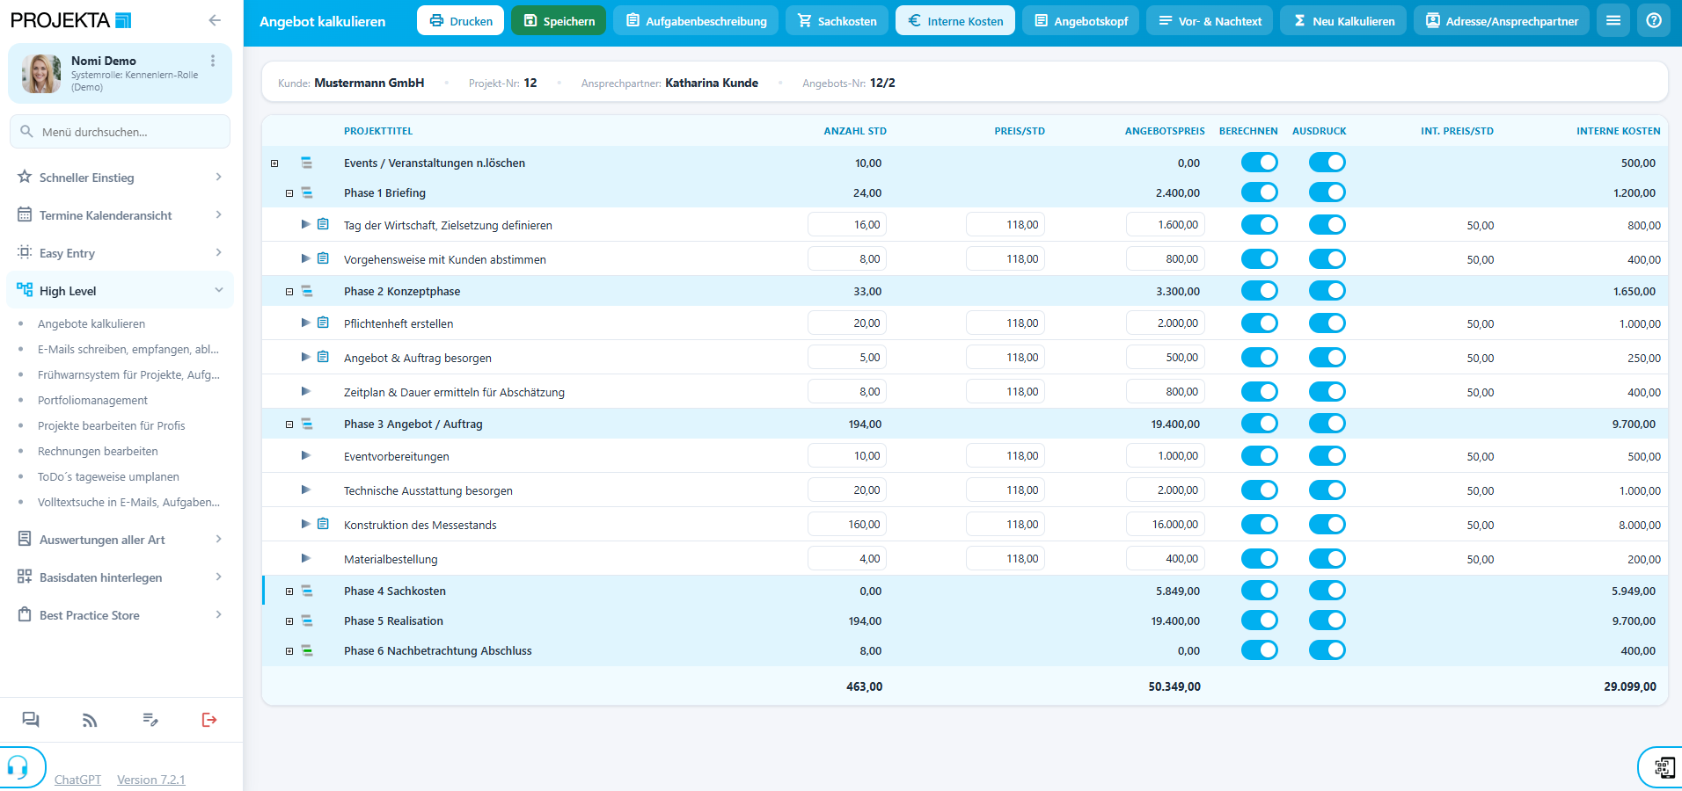
Task: Toggle Ausdruck for Events / Veranstaltungen n.löschen
Action: pos(1327,163)
